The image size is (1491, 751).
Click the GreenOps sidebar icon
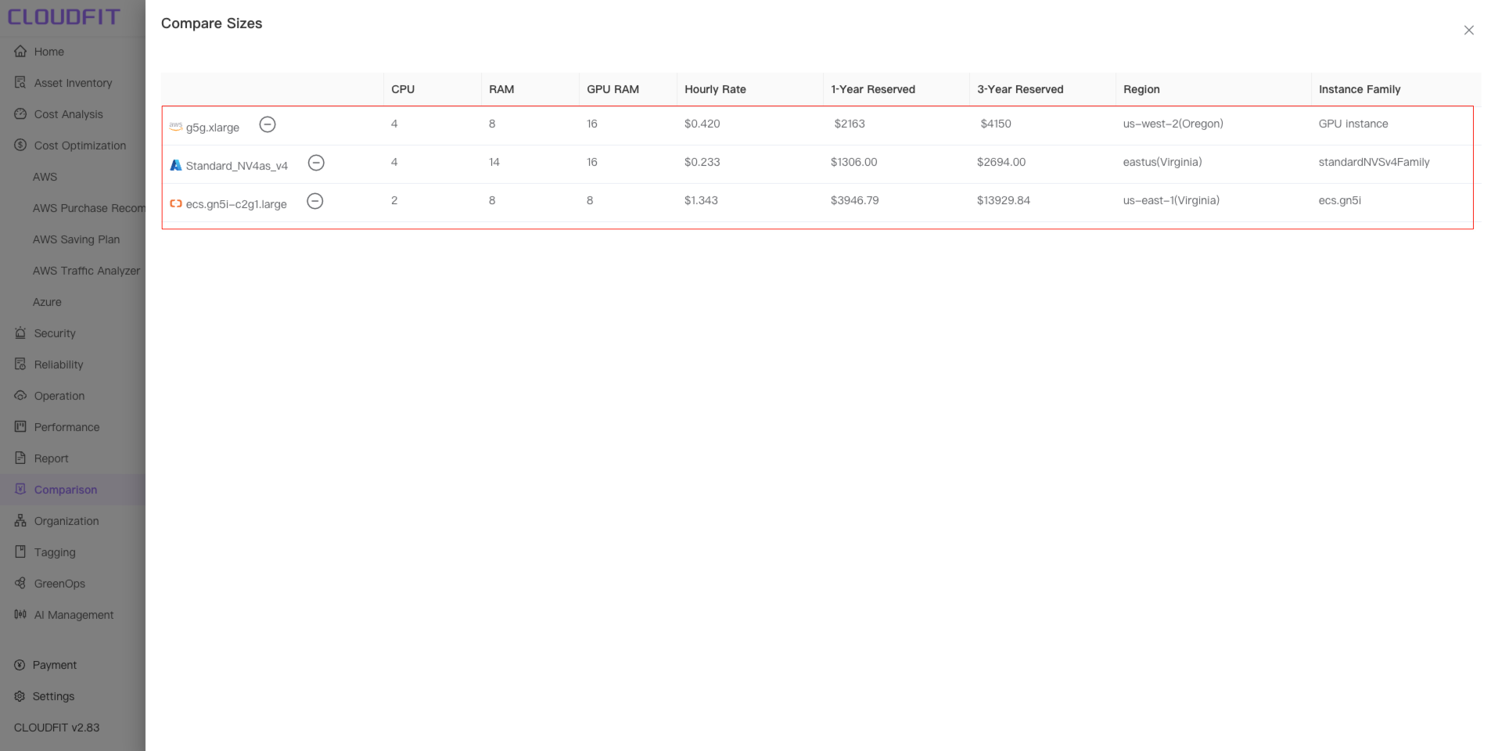(x=20, y=583)
